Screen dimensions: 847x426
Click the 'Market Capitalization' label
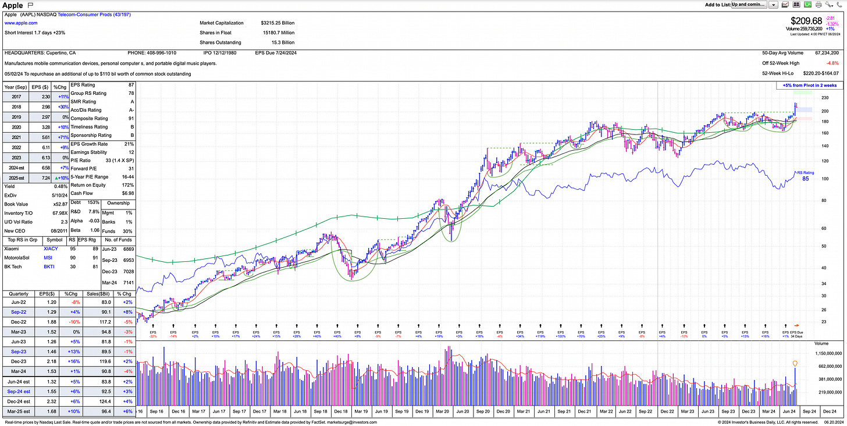(x=223, y=23)
